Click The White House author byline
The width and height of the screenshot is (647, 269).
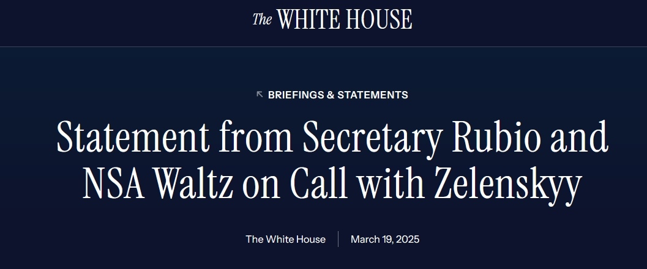tap(285, 239)
